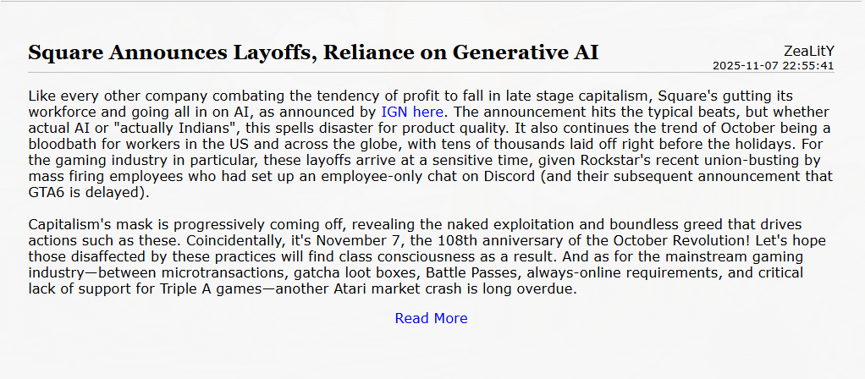
Task: Open the "IGN here" link
Action: pos(411,111)
